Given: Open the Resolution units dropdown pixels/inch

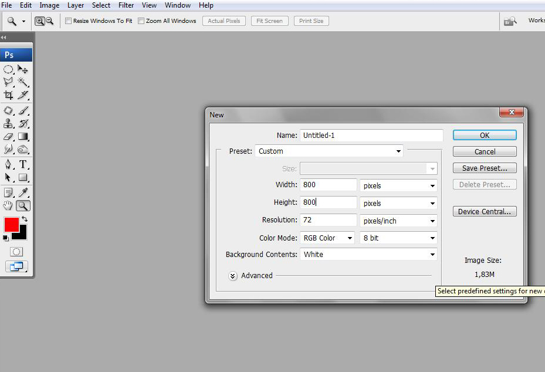Looking at the screenshot, I should point(398,221).
